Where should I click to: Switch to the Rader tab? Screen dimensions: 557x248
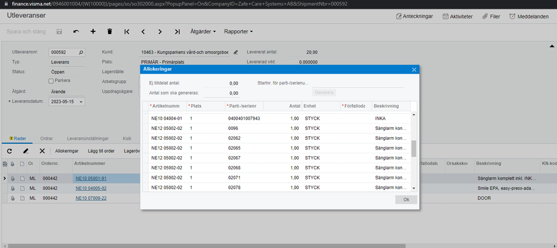(18, 139)
